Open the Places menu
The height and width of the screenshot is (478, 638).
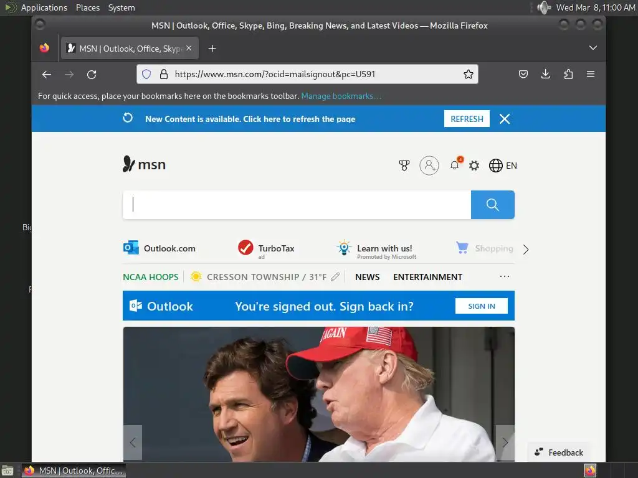pos(87,7)
